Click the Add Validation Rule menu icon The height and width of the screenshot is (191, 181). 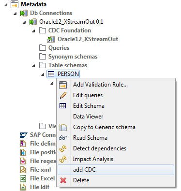(63, 85)
